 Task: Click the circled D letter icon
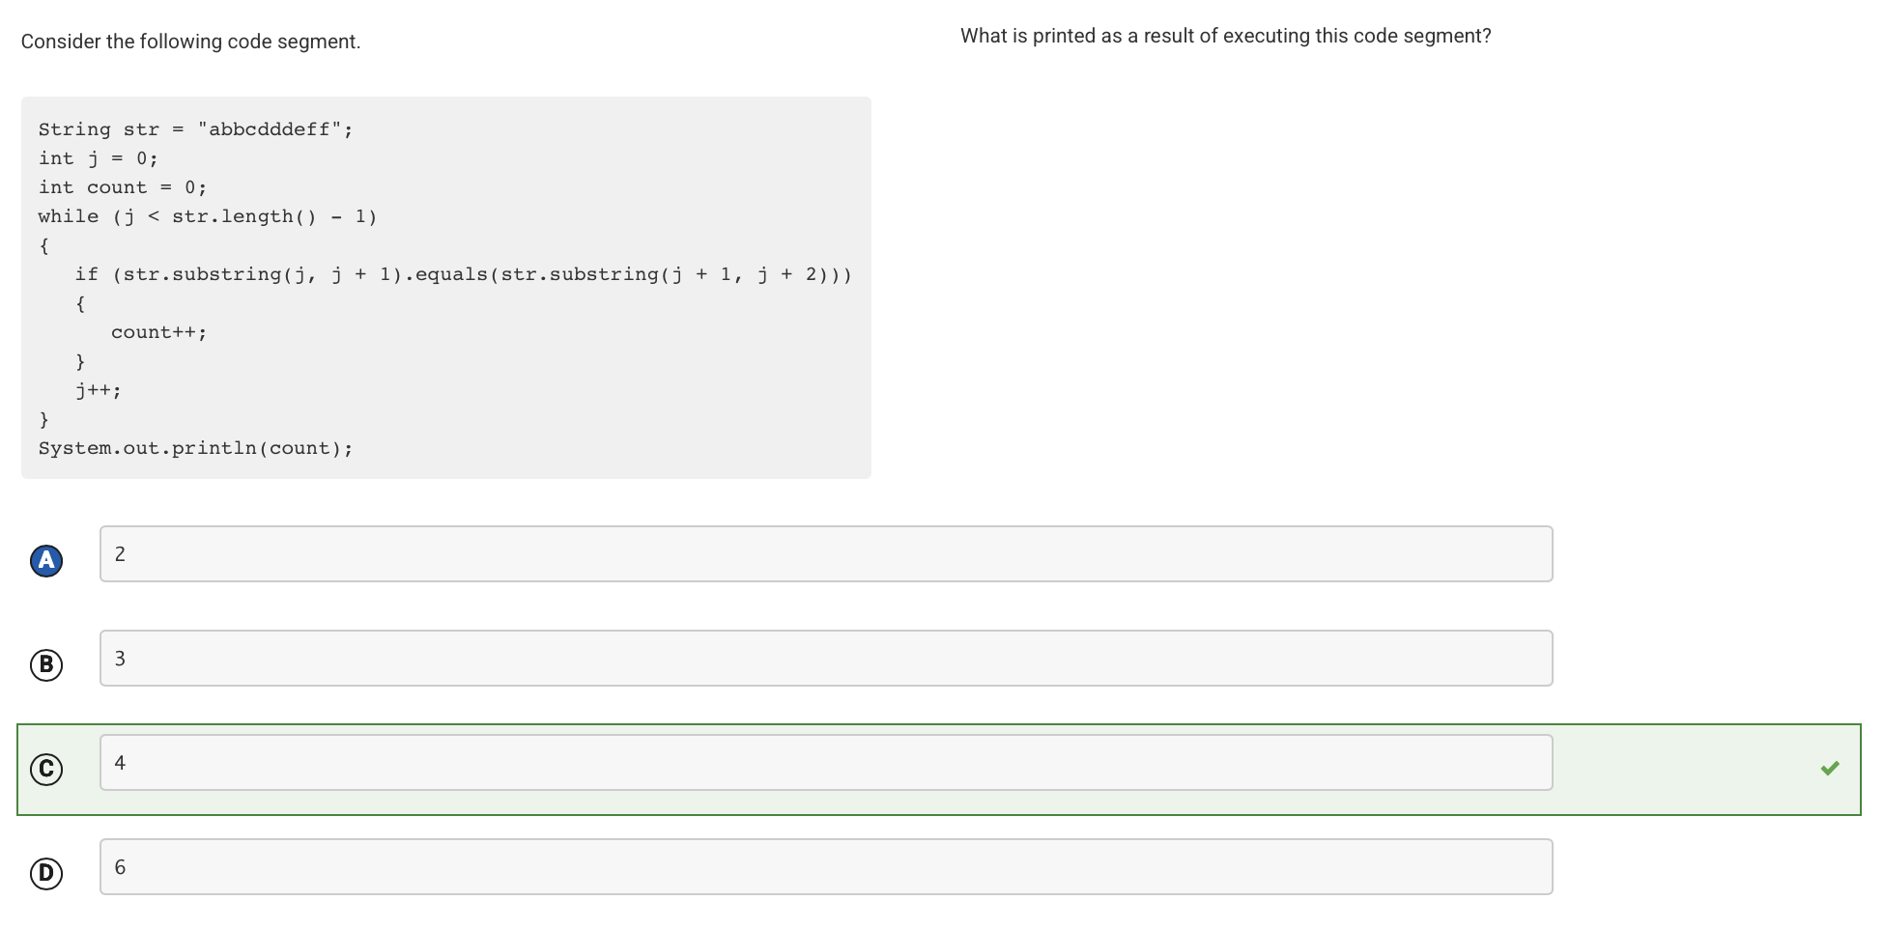click(x=45, y=872)
